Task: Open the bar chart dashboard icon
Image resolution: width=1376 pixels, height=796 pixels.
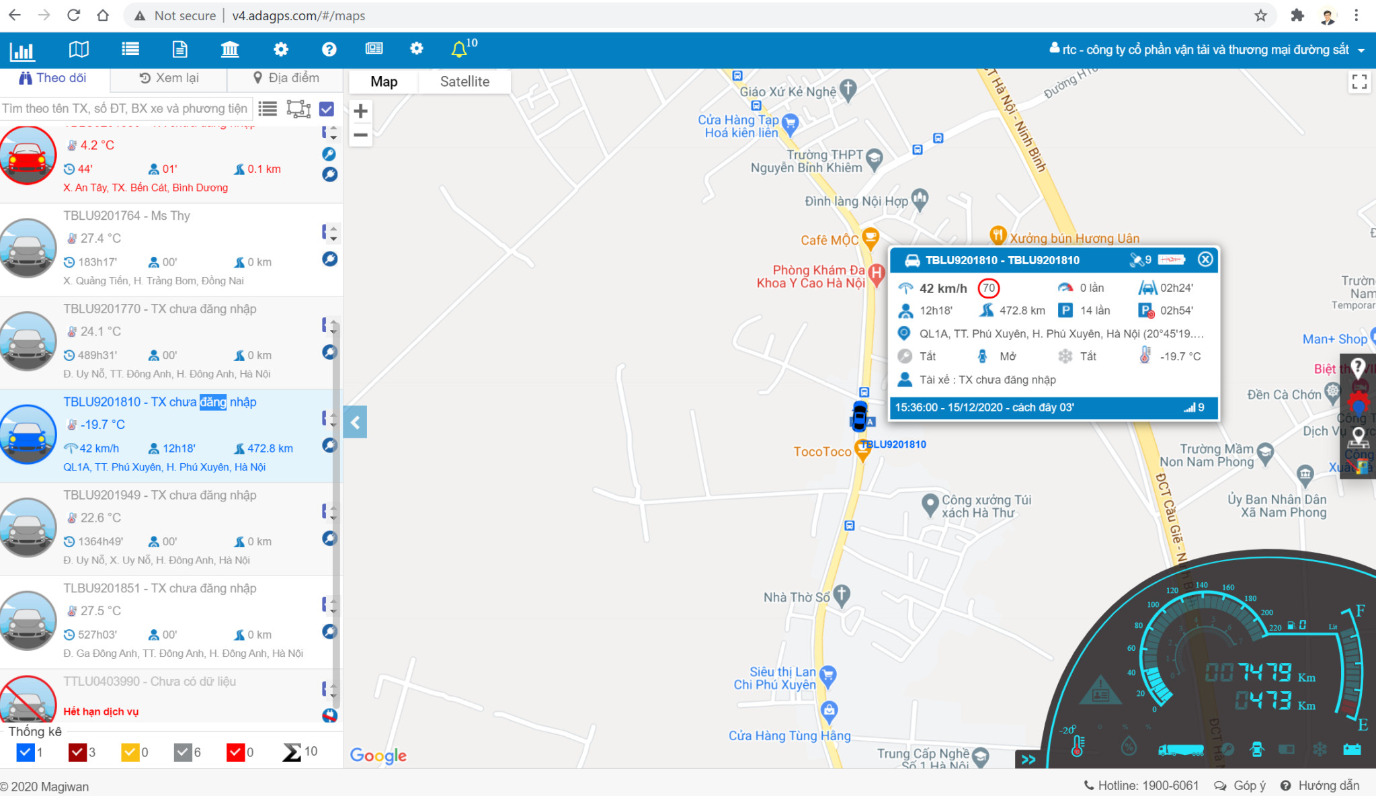Action: tap(22, 50)
